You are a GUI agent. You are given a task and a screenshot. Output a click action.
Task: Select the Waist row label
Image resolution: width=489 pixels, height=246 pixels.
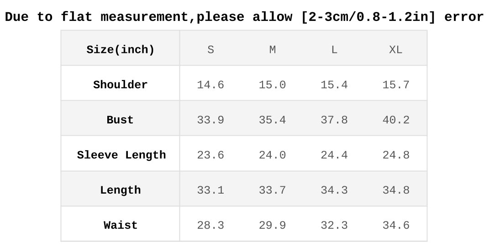pyautogui.click(x=121, y=225)
